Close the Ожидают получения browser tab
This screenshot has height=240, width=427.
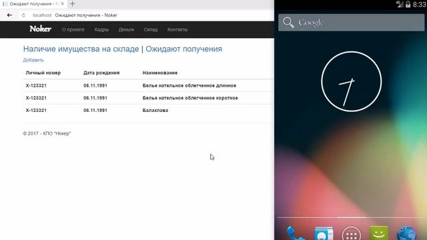click(62, 4)
